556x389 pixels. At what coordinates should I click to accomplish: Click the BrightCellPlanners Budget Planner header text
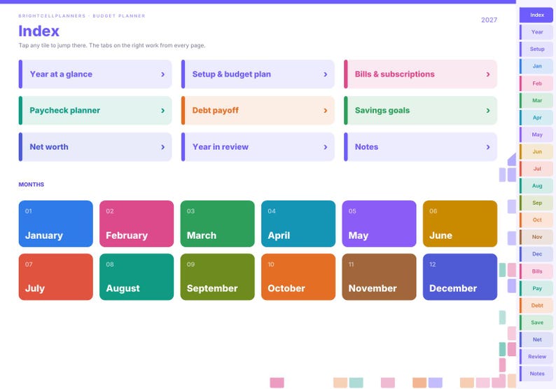click(x=82, y=15)
